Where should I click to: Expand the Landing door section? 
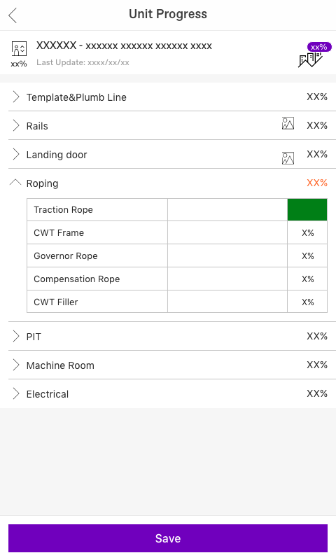16,154
